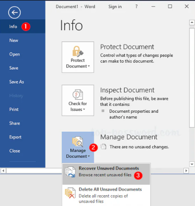The height and width of the screenshot is (206, 195).
Task: Open the Help question mark
Action: pyautogui.click(x=136, y=7)
